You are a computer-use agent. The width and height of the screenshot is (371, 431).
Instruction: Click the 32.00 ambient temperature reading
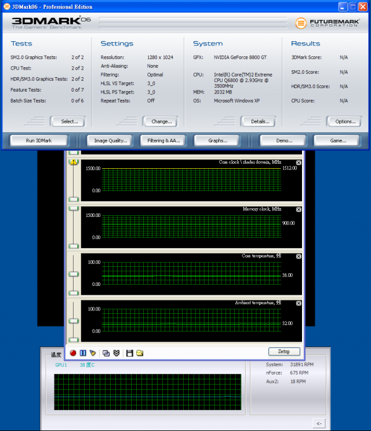pyautogui.click(x=288, y=323)
